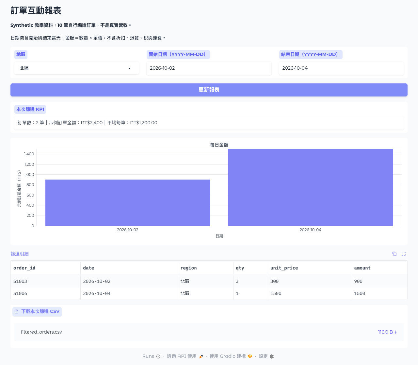Screen dimensions: 418x365
Task: Sort by the region column header
Action: (205, 268)
